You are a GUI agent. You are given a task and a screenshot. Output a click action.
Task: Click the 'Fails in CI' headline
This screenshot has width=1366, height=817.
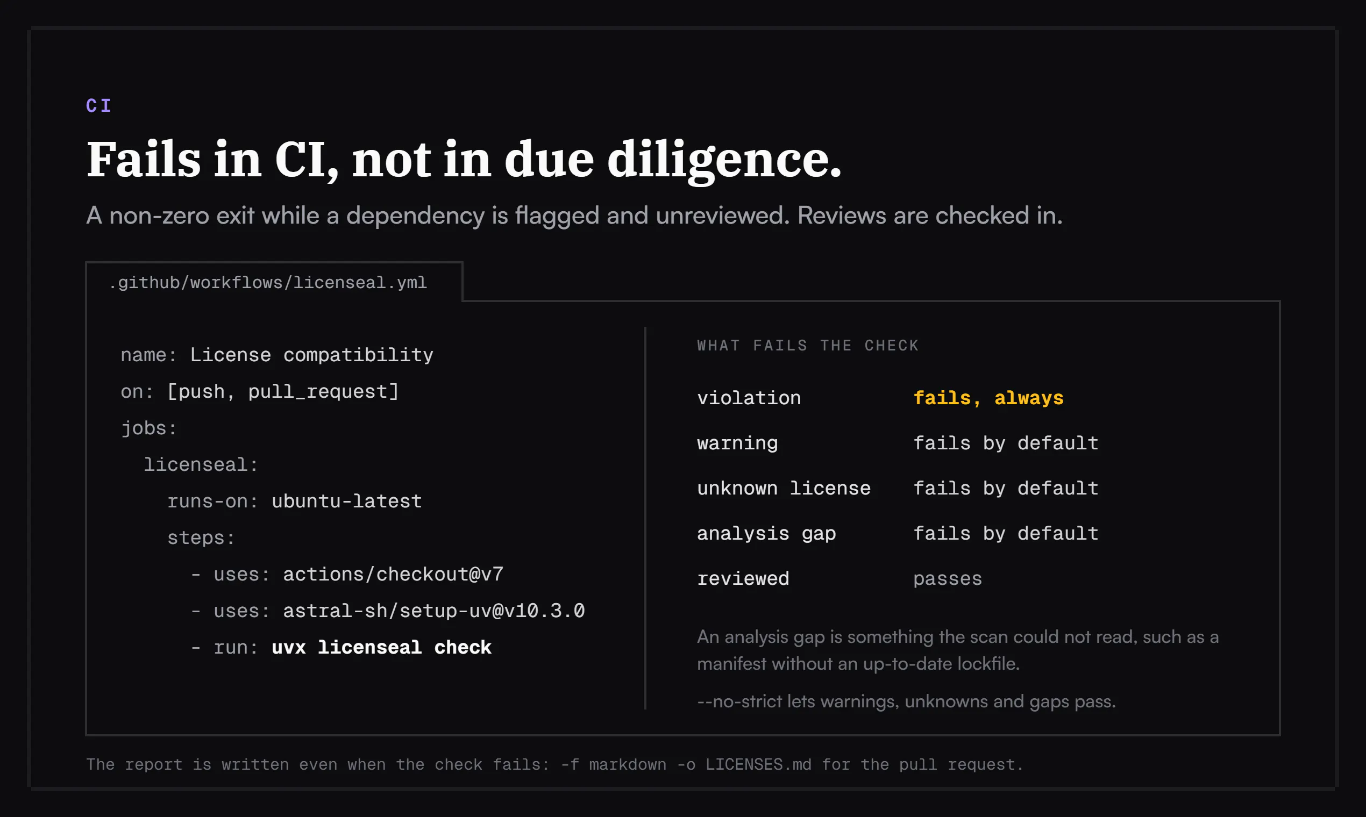(x=464, y=160)
